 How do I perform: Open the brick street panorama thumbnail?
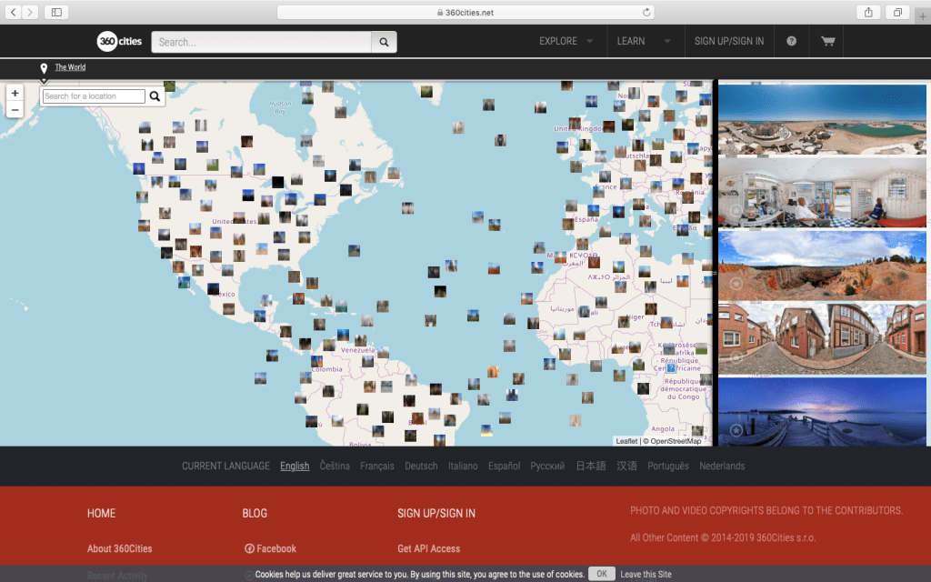[x=822, y=337]
